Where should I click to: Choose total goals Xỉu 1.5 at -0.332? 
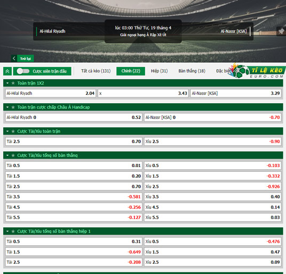point(212,176)
